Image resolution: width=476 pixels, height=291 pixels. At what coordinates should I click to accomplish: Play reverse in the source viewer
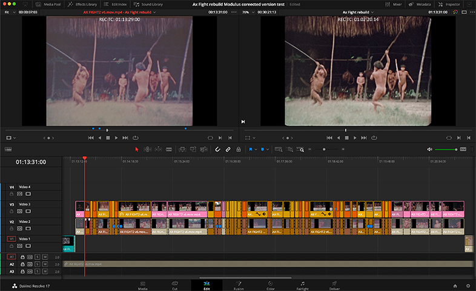click(x=100, y=138)
